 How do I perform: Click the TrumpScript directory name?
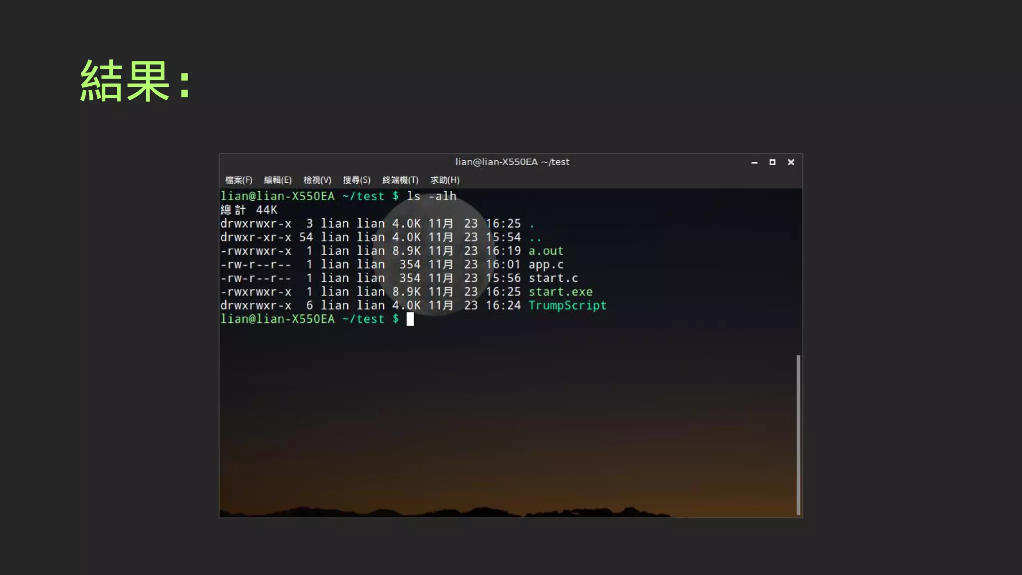click(567, 305)
